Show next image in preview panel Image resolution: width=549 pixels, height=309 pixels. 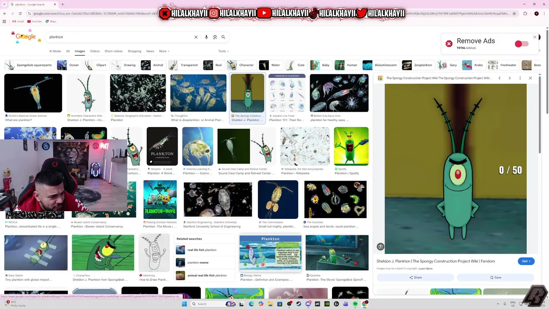510,78
